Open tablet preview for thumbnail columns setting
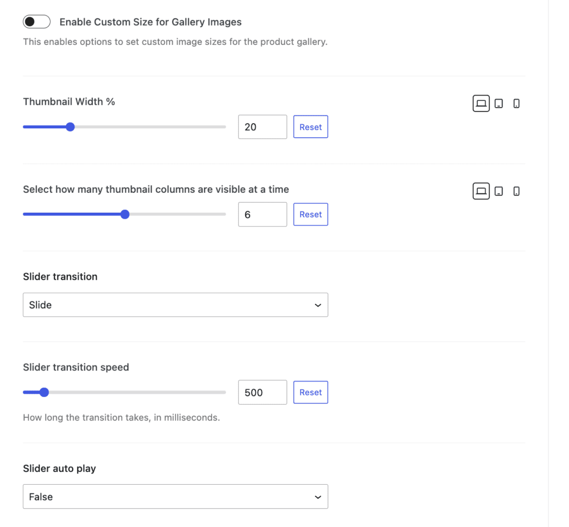The image size is (569, 527). pyautogui.click(x=499, y=191)
